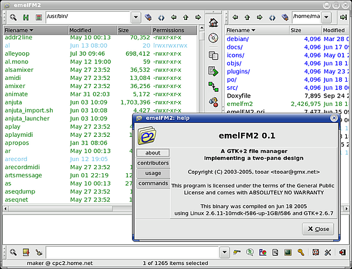Click the magnifier find icon at bottom left
This screenshot has height=269, width=352.
pos(13,253)
